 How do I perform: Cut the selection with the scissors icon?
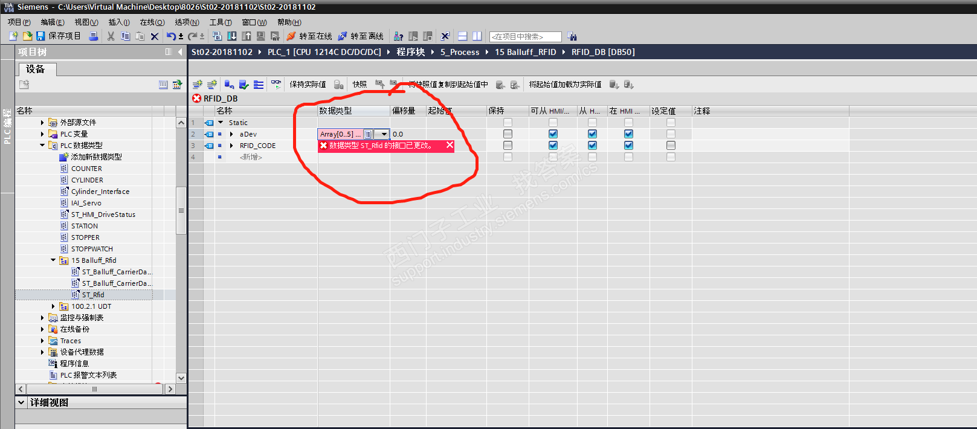111,36
